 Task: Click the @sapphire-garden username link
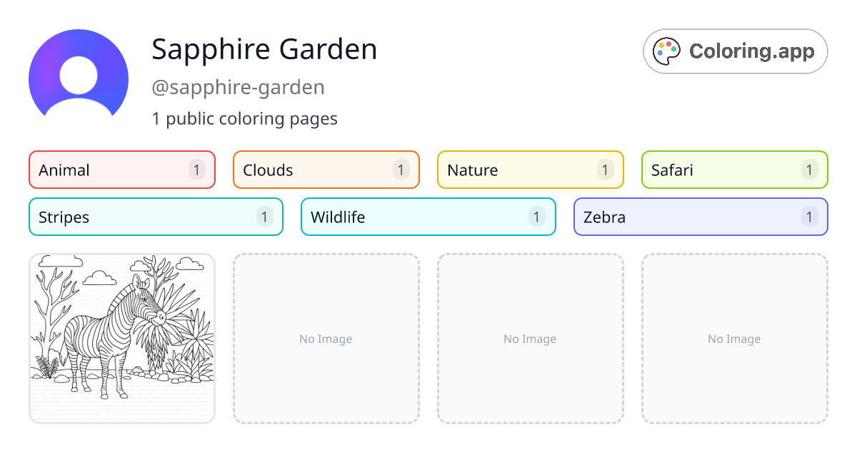(x=238, y=87)
